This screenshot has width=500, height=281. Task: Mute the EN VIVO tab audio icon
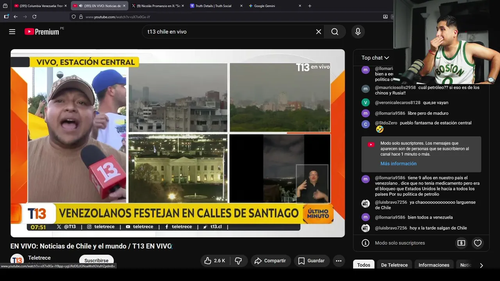tap(80, 6)
